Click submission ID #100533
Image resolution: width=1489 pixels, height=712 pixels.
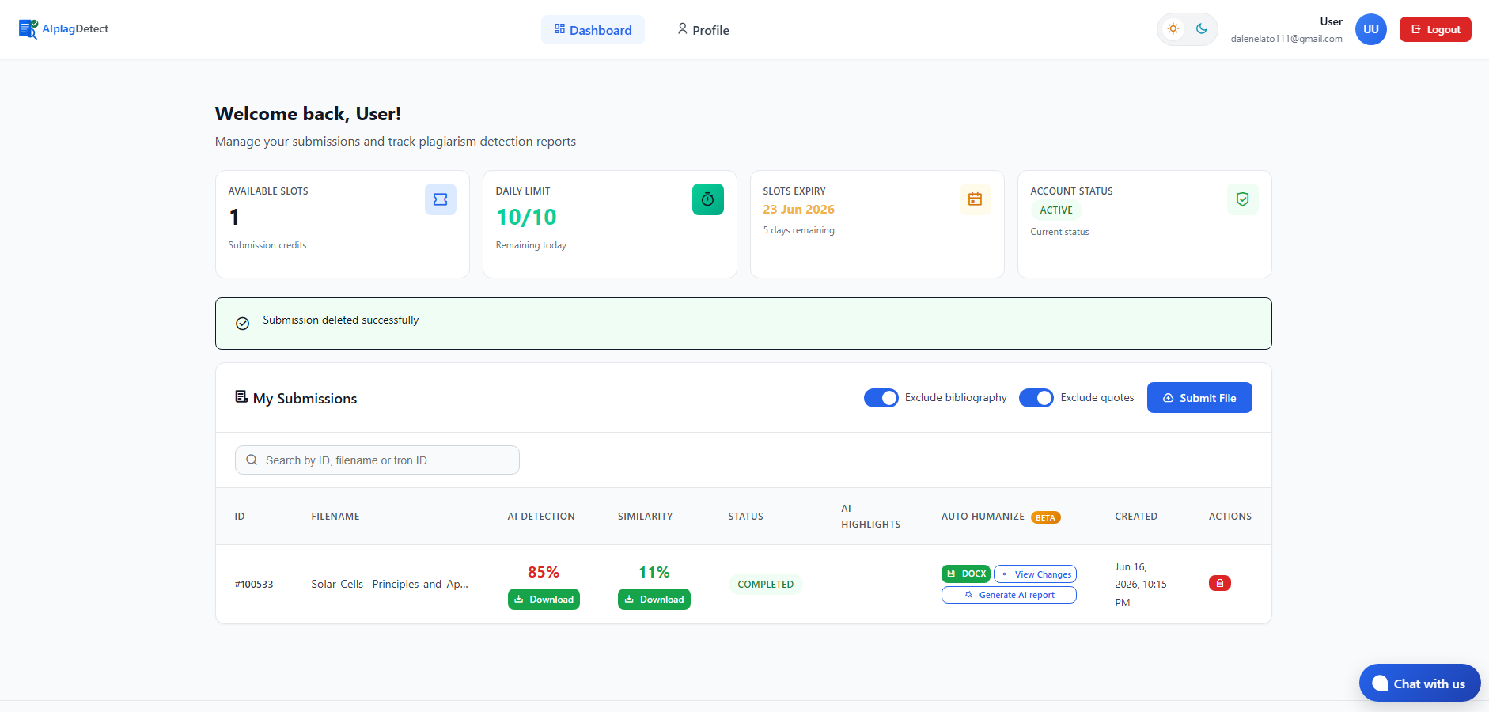click(254, 585)
